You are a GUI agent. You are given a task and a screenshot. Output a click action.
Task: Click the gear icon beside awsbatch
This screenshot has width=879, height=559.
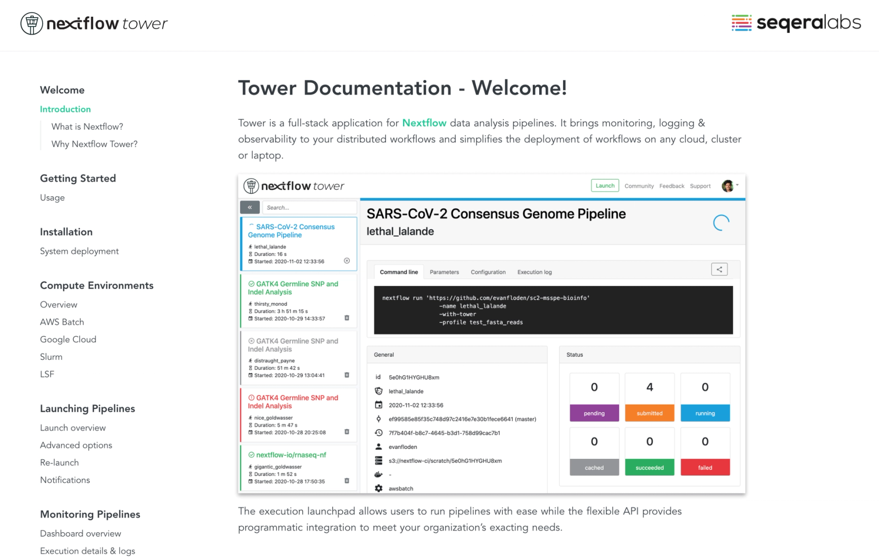click(378, 489)
